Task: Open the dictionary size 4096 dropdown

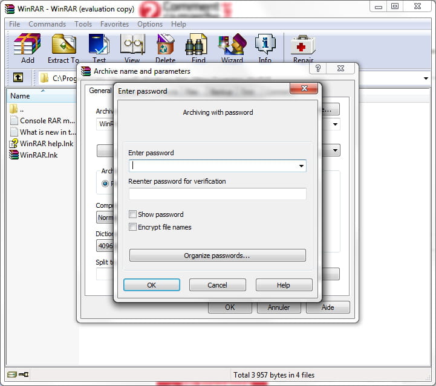Action: (x=105, y=246)
